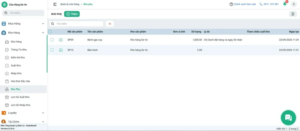Click Hóa Đơn Đầu Vào label
The image size is (300, 131).
click(20, 81)
